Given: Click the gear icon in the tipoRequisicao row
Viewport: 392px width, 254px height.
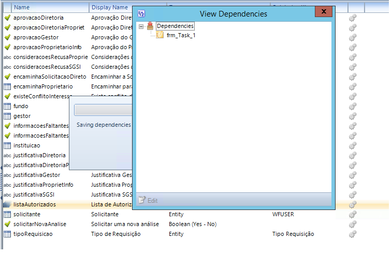Looking at the screenshot, I should (x=353, y=234).
